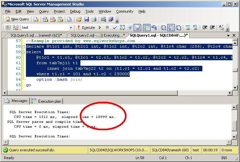This screenshot has width=240, height=162.
Task: Open the active files list dropdown arrow
Action: (x=228, y=36)
